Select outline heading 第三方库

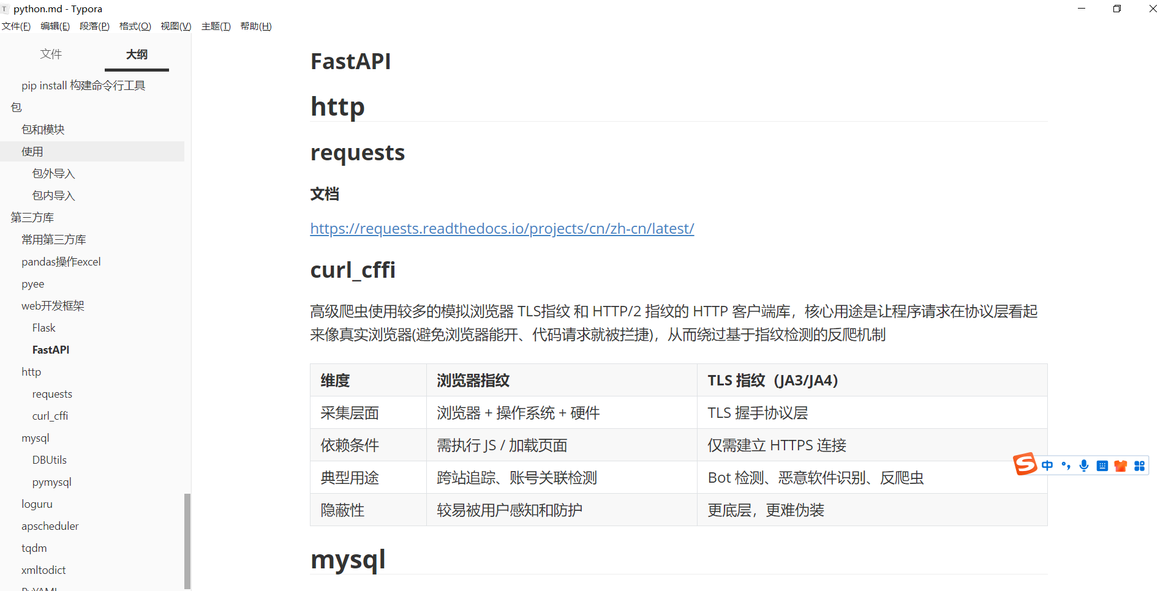tap(32, 218)
